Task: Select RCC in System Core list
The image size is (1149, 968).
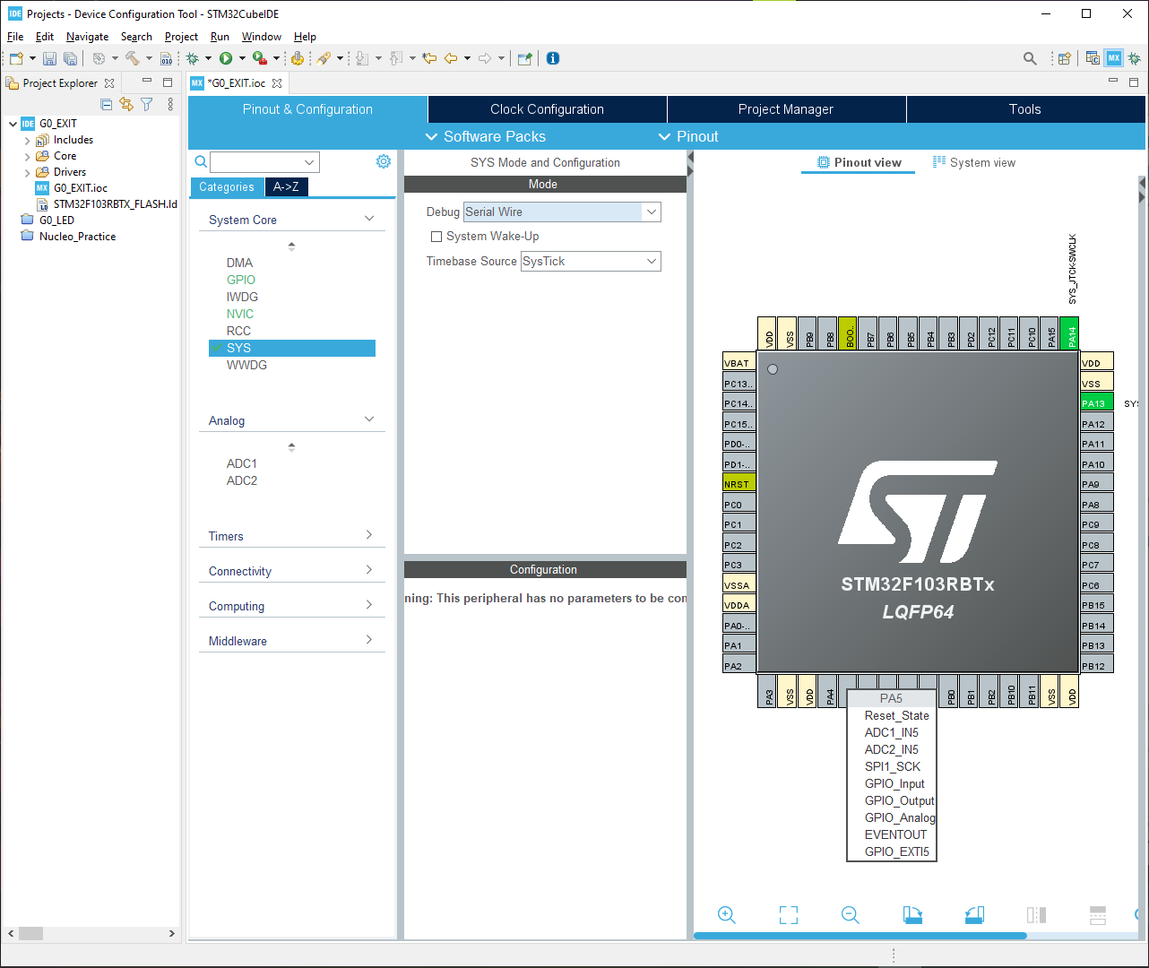Action: click(238, 331)
